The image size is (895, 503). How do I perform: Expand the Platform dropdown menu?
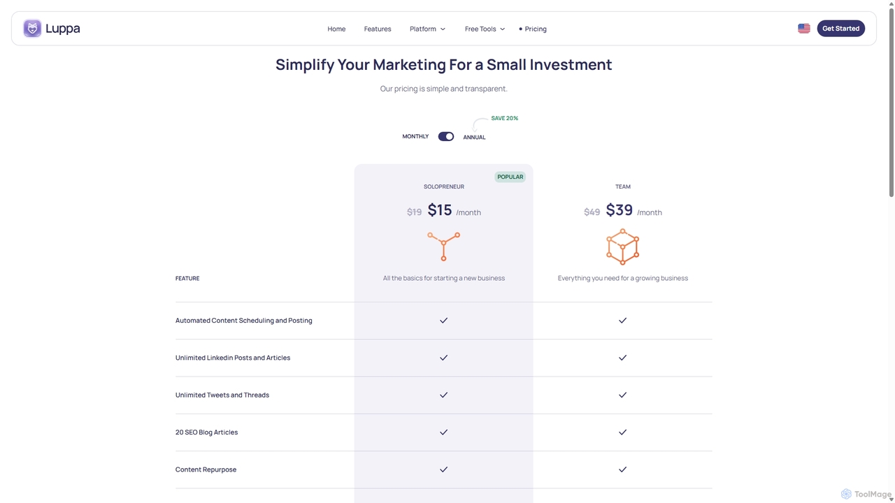pos(427,29)
